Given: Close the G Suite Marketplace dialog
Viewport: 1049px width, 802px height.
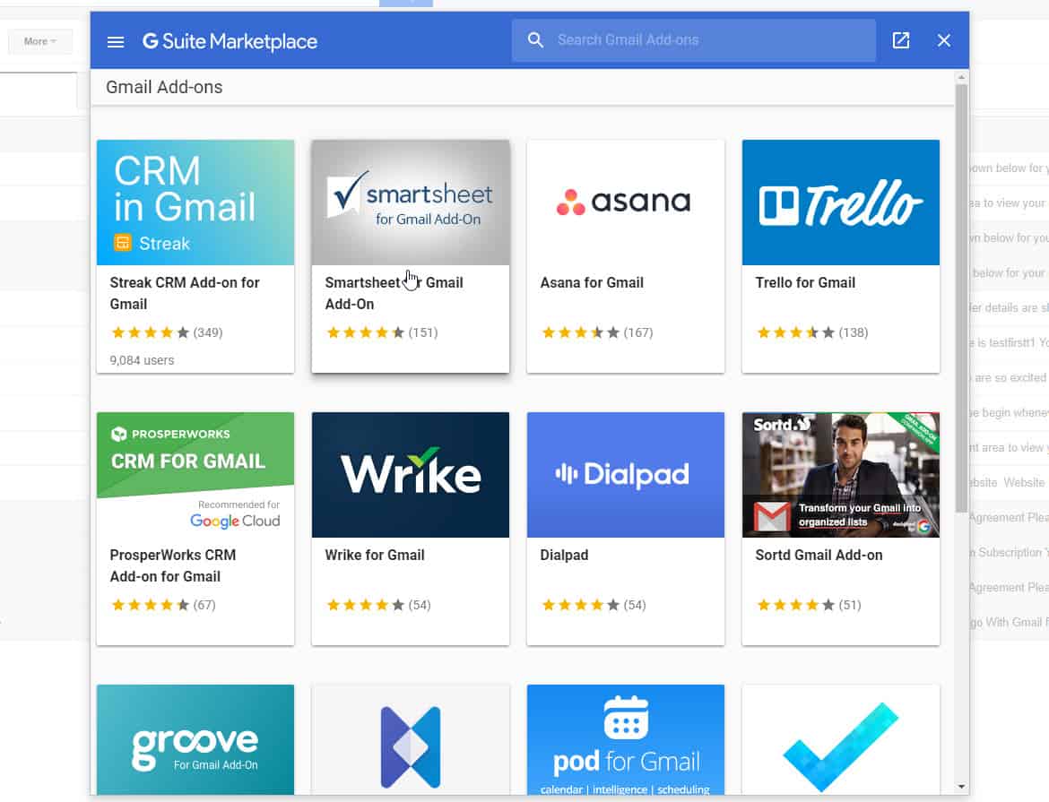Looking at the screenshot, I should tap(944, 41).
